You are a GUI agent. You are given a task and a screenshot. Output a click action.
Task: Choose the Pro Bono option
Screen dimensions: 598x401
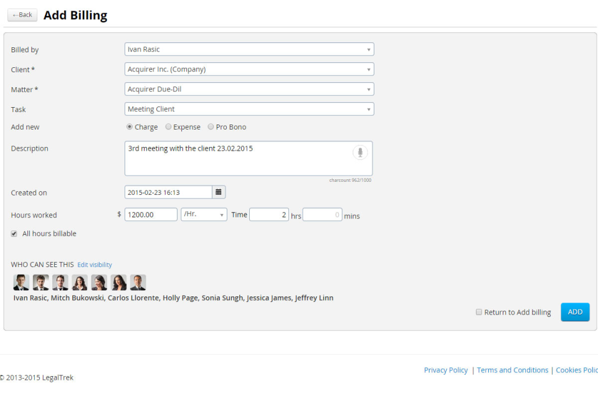pos(210,126)
